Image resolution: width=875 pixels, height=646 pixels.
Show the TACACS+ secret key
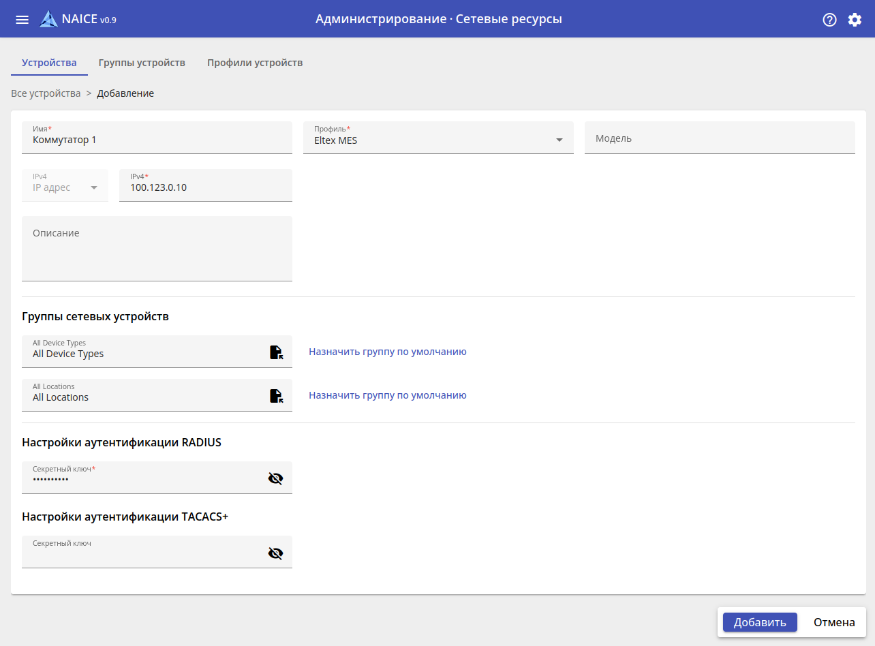pos(275,553)
